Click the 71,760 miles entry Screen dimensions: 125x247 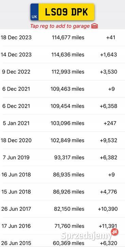tap(69, 226)
